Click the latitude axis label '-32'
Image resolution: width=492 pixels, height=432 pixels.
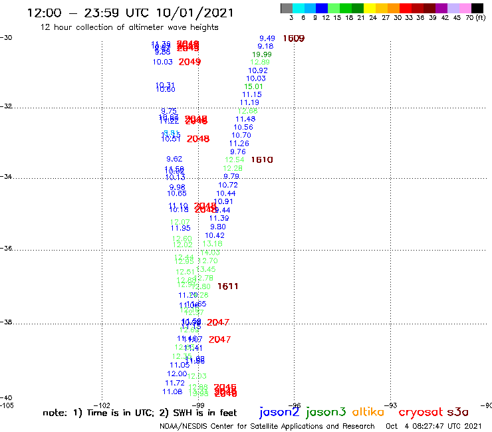(6, 106)
